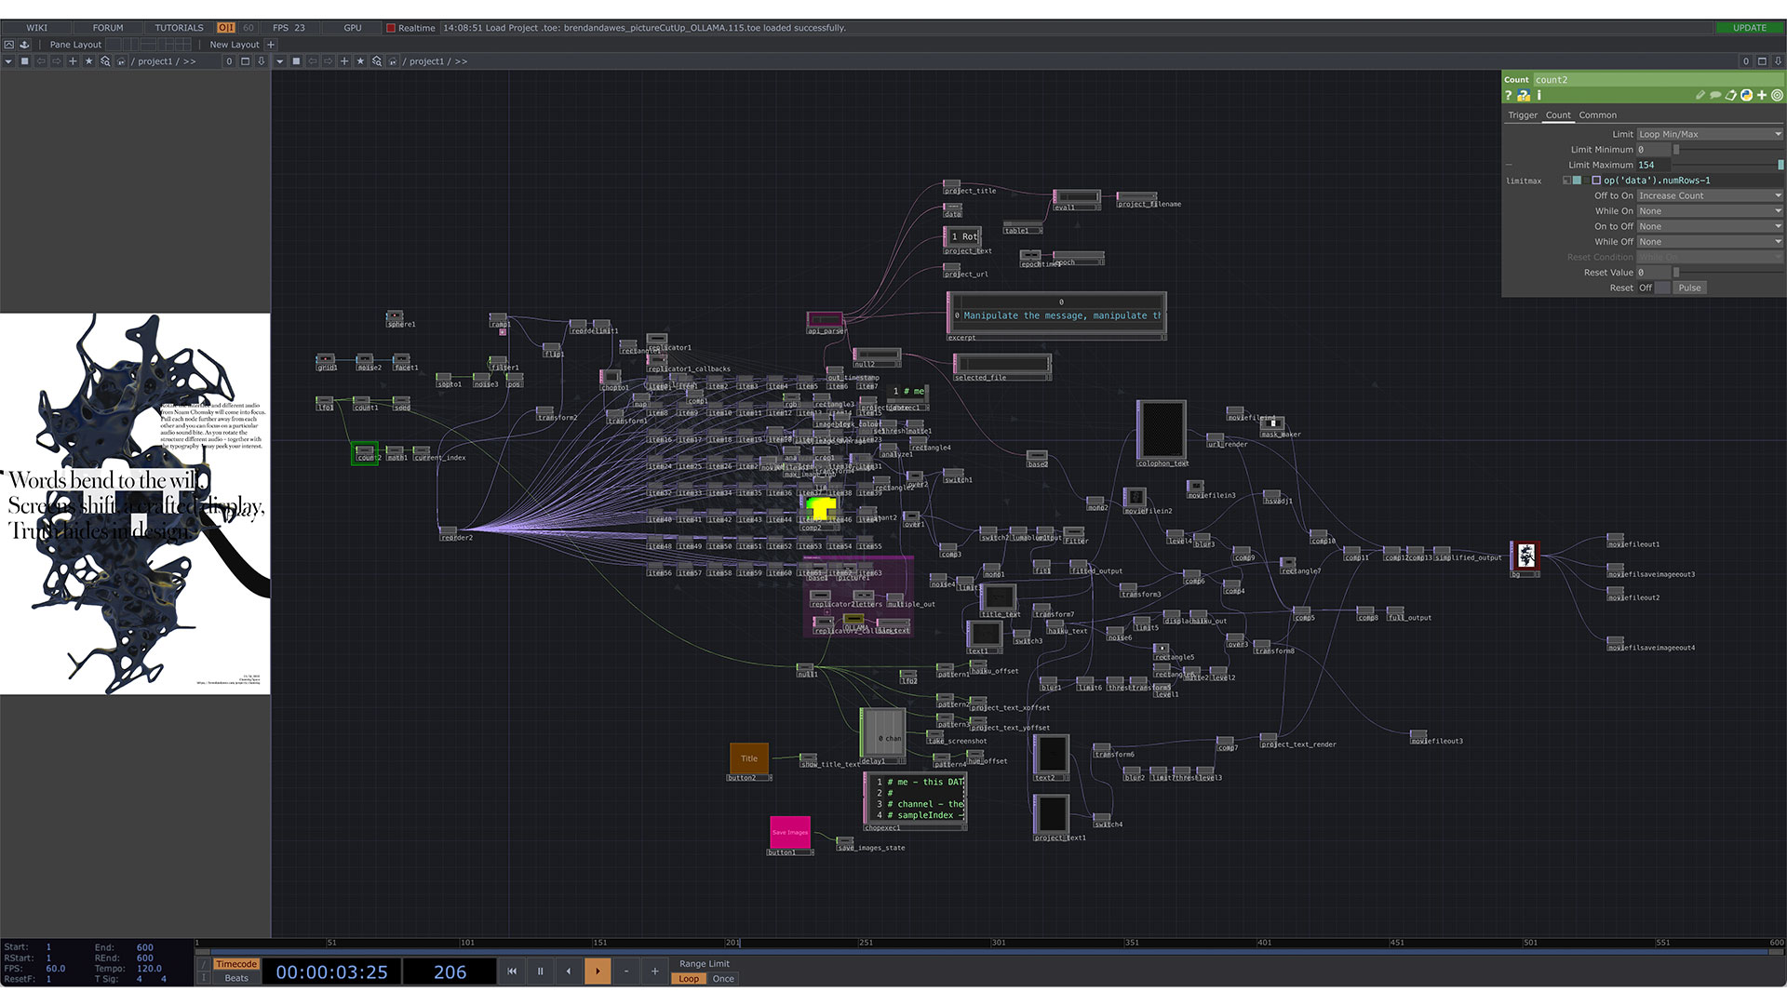Jump to timeline start with rewind button
This screenshot has height=1005, width=1787.
pyautogui.click(x=511, y=971)
